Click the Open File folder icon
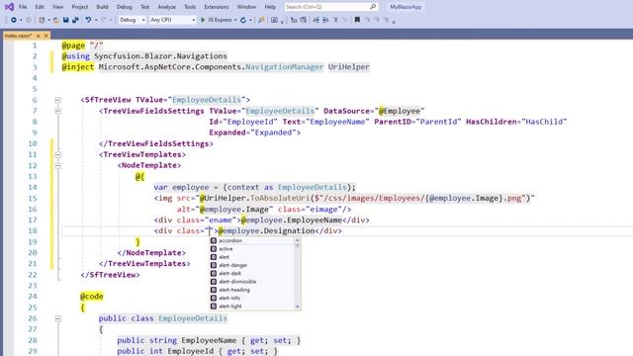 [x=56, y=20]
